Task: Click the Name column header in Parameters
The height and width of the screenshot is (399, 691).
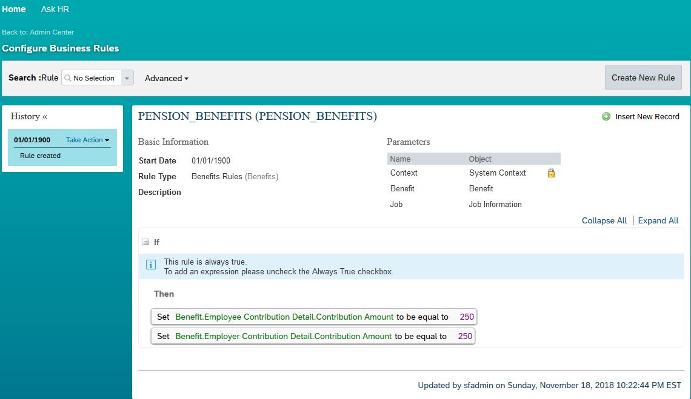Action: (400, 159)
